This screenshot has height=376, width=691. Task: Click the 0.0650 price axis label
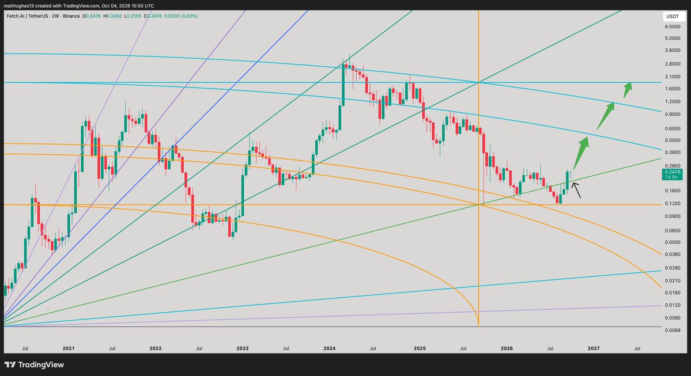[673, 230]
